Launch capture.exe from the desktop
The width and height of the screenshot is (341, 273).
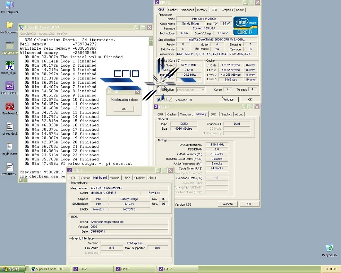click(x=10, y=46)
